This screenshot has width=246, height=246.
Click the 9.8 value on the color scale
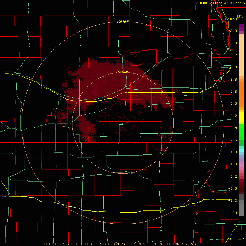pos(234,31)
